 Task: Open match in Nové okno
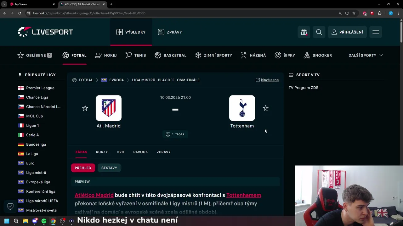[x=267, y=80]
